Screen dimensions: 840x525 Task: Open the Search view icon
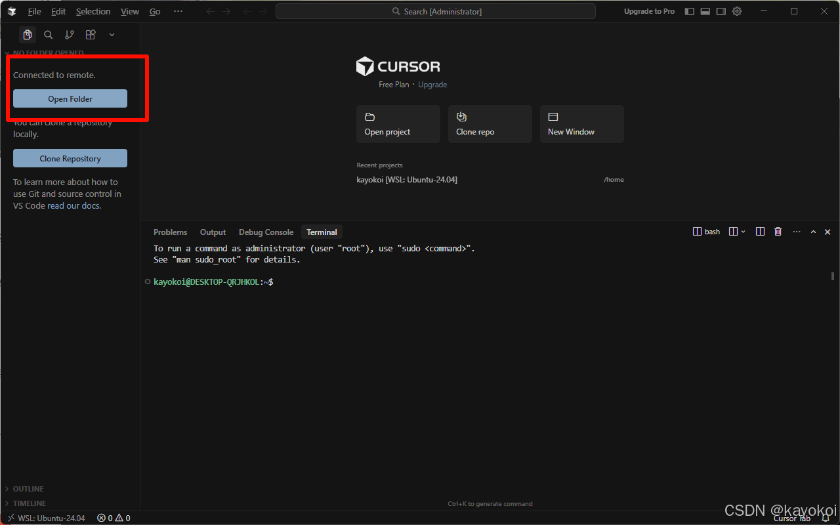pos(49,35)
